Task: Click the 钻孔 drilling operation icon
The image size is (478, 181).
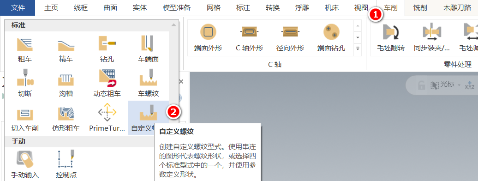Action: 107,49
